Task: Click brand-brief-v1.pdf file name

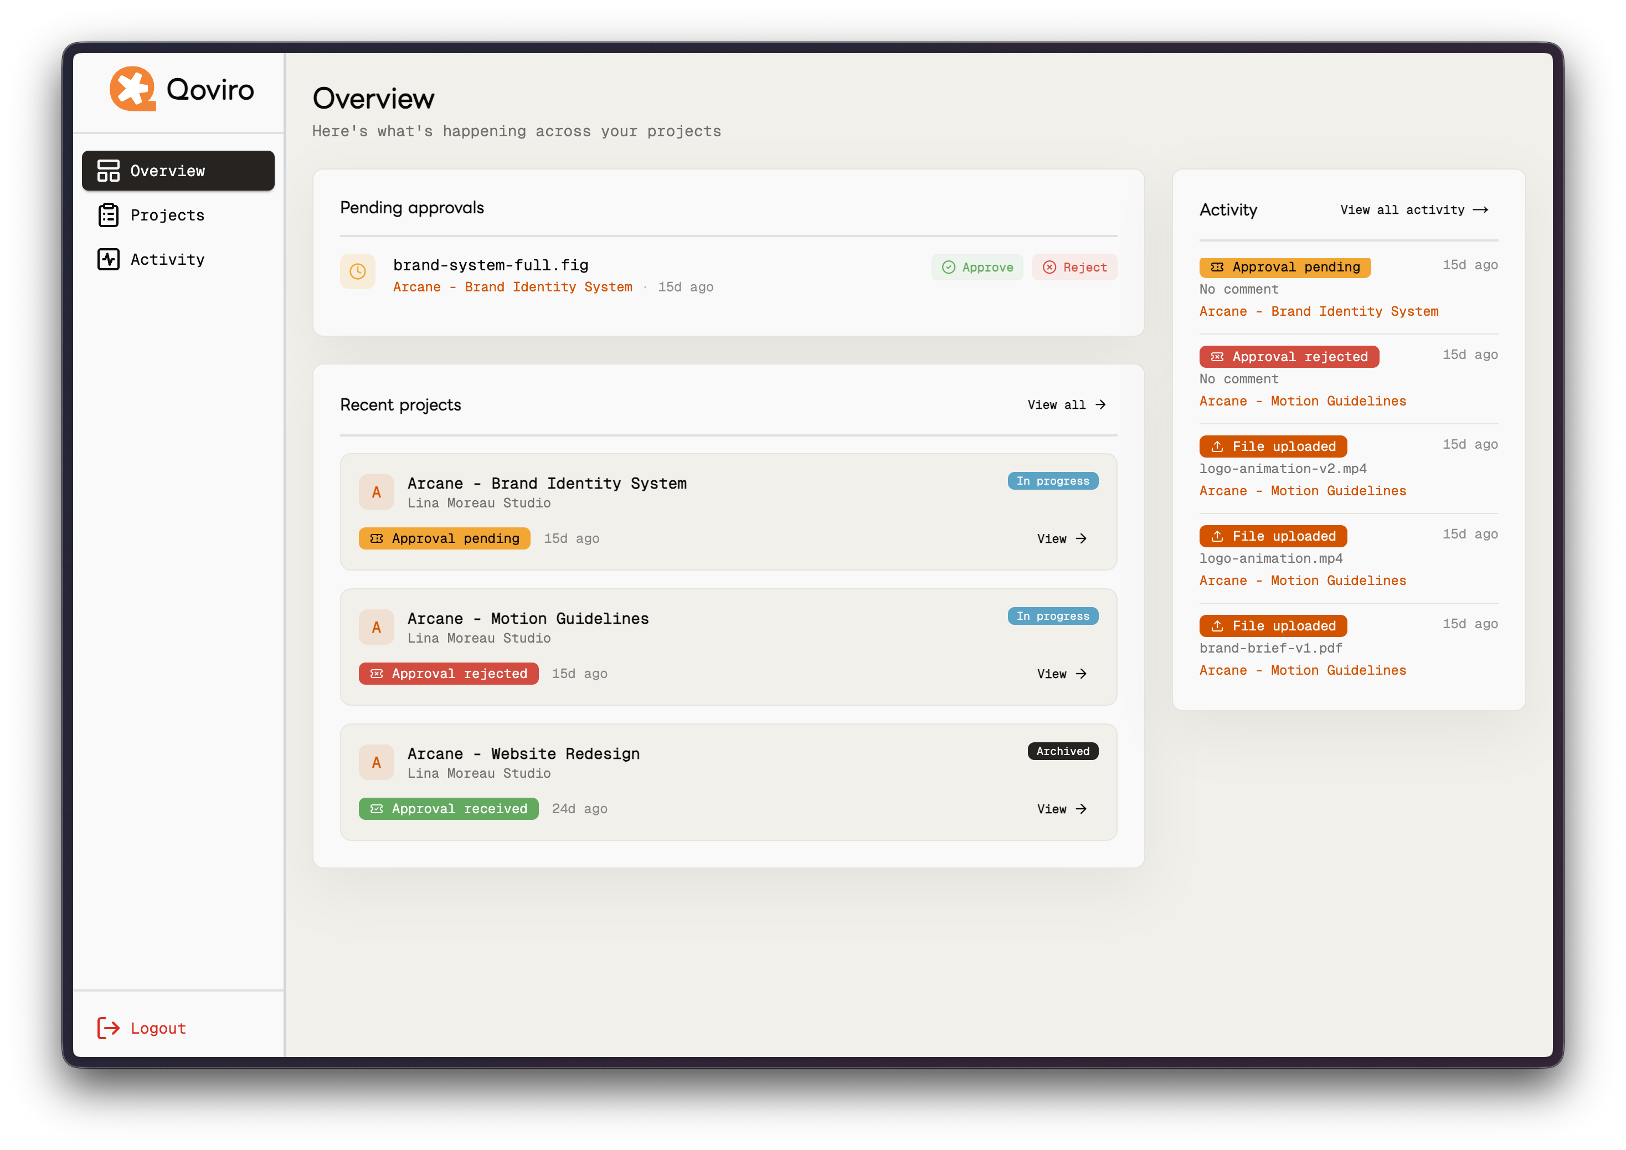Action: click(x=1271, y=648)
